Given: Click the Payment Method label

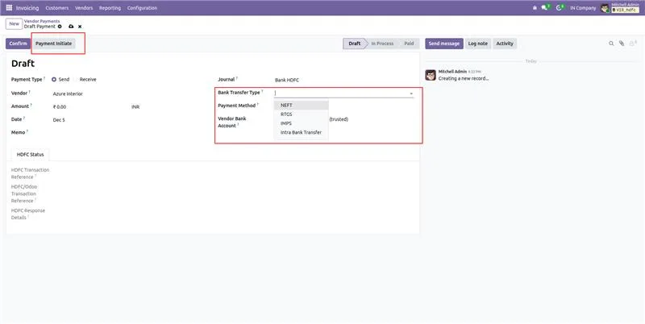Looking at the screenshot, I should pyautogui.click(x=237, y=106).
